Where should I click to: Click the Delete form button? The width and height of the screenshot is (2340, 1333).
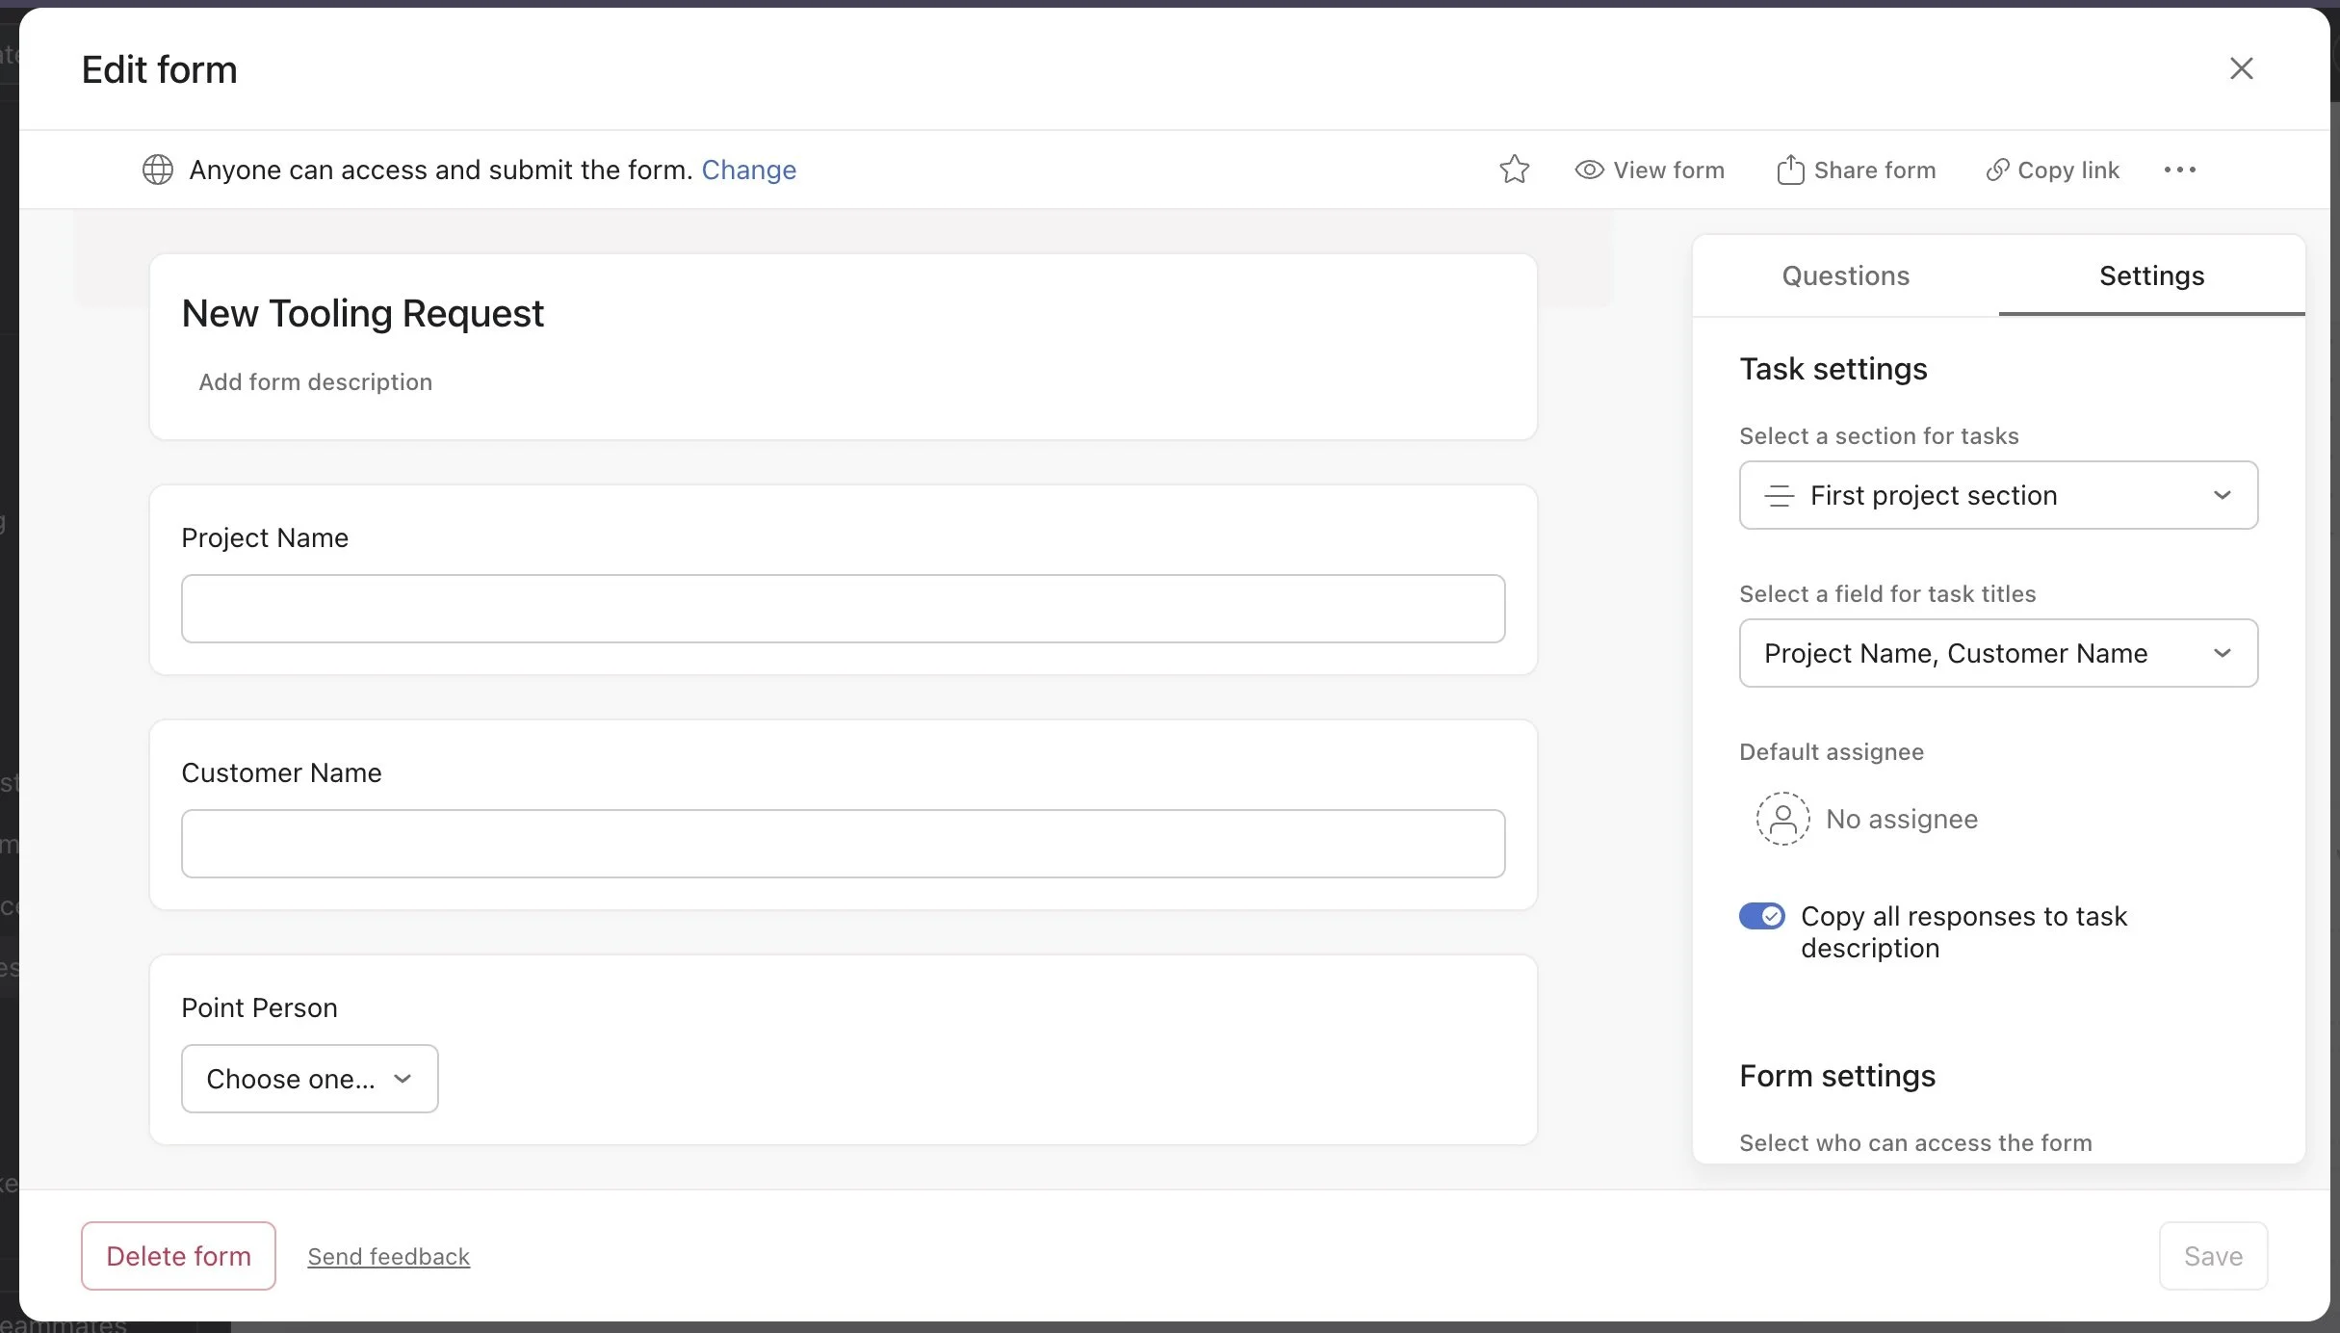177,1255
